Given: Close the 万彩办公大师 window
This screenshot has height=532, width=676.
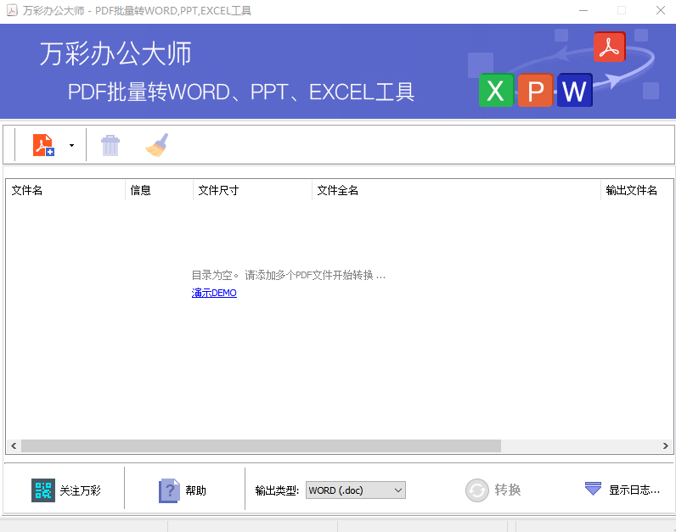Looking at the screenshot, I should pos(661,10).
